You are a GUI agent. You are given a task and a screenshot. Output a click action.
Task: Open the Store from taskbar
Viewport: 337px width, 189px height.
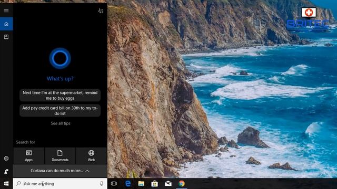[x=154, y=184]
